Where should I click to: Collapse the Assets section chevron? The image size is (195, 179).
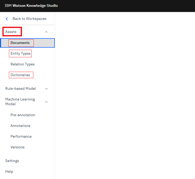click(46, 32)
